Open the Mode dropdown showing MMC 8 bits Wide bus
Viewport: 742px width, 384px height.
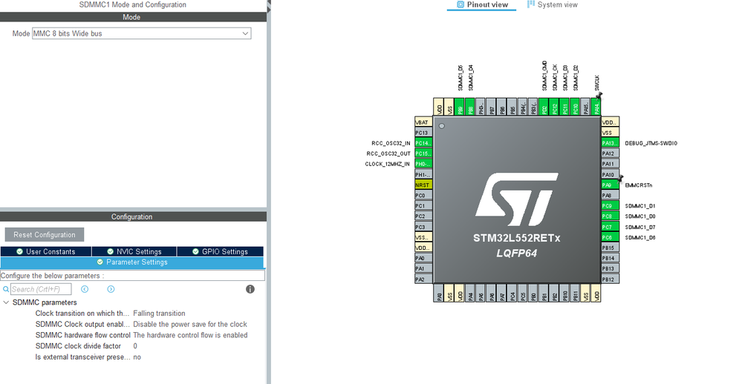[141, 33]
